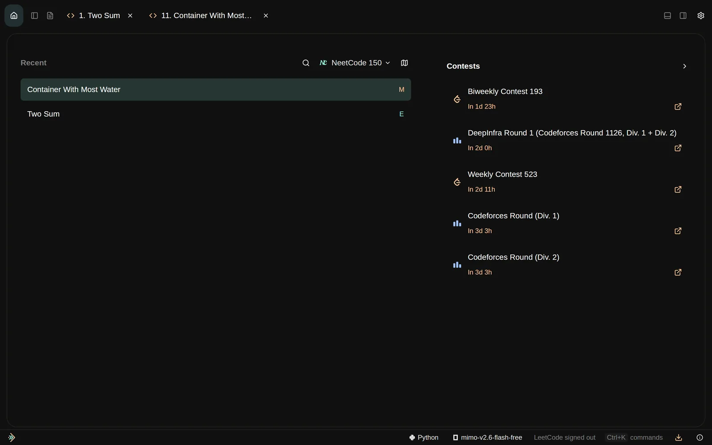This screenshot has width=712, height=445.
Task: Expand the Contests panel chevron
Action: click(684, 66)
